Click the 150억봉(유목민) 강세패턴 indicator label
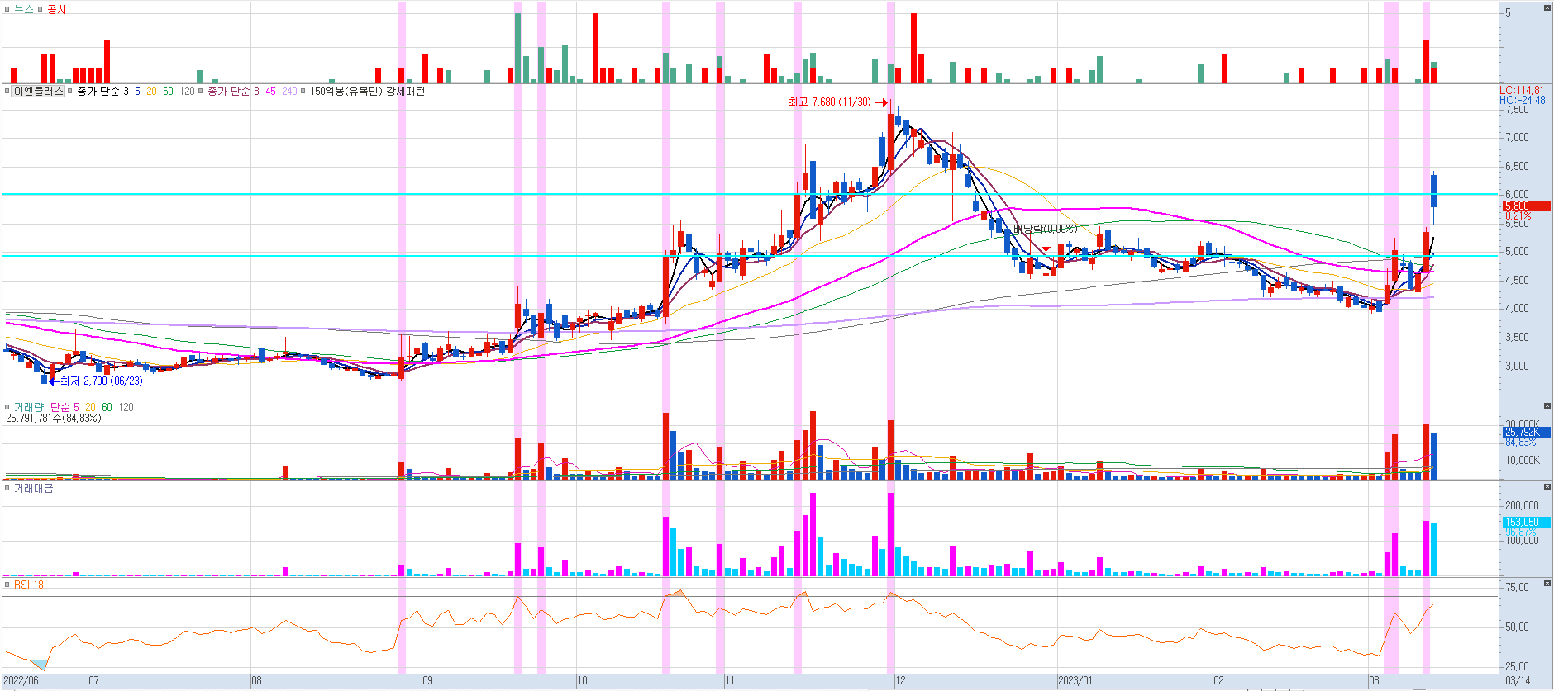This screenshot has height=691, width=1554. 368,91
